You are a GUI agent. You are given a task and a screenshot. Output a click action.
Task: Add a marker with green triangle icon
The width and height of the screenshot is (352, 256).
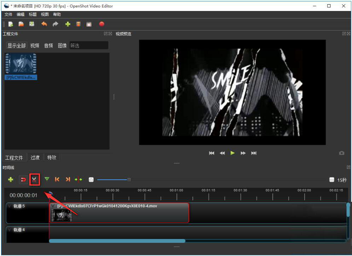coord(47,180)
